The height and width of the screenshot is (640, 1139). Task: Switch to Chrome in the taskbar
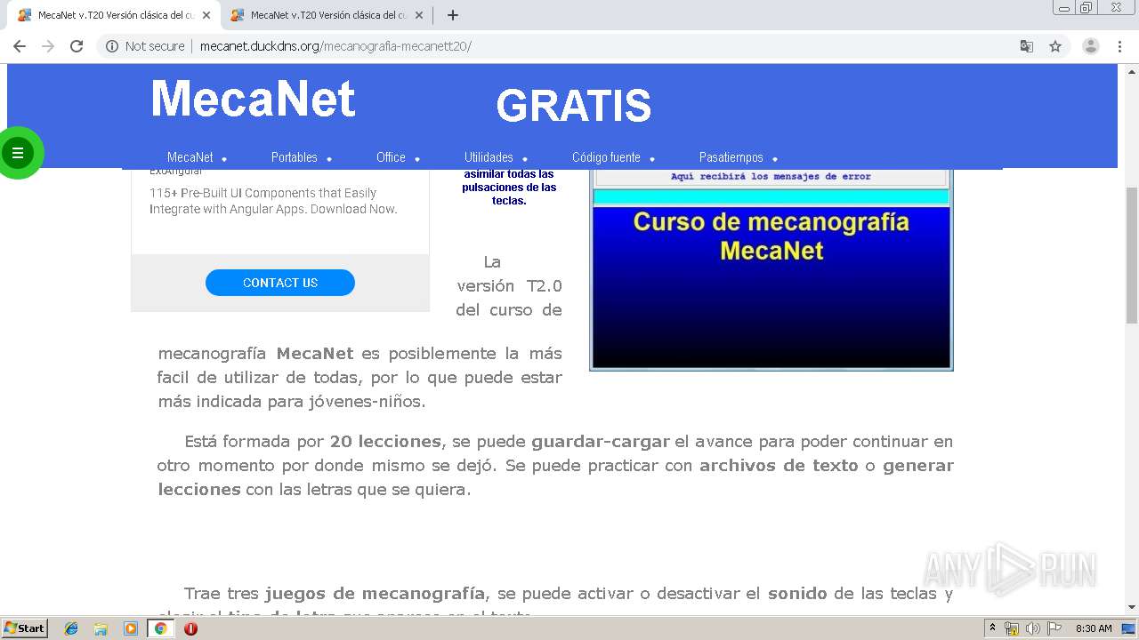tap(160, 628)
